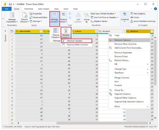Open the Affordability column filter dropdown

click(41, 31)
